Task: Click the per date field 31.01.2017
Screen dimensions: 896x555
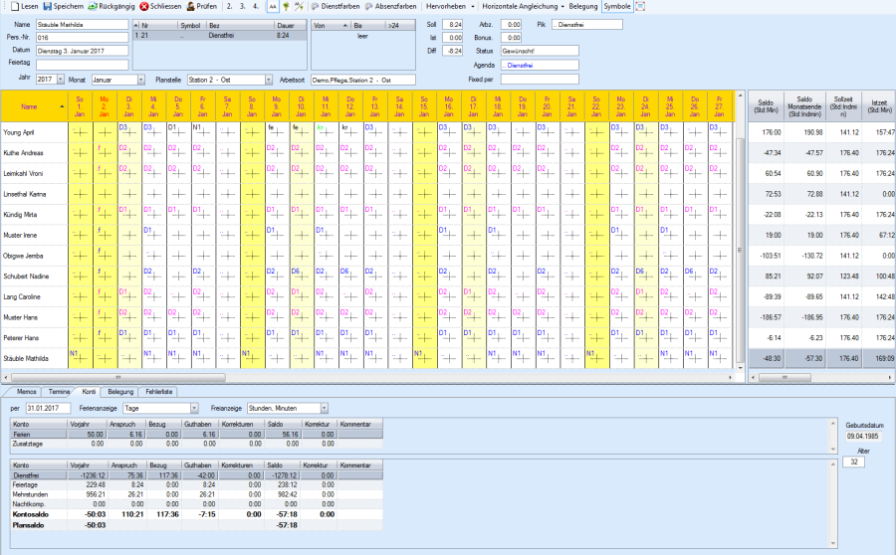Action: [47, 408]
